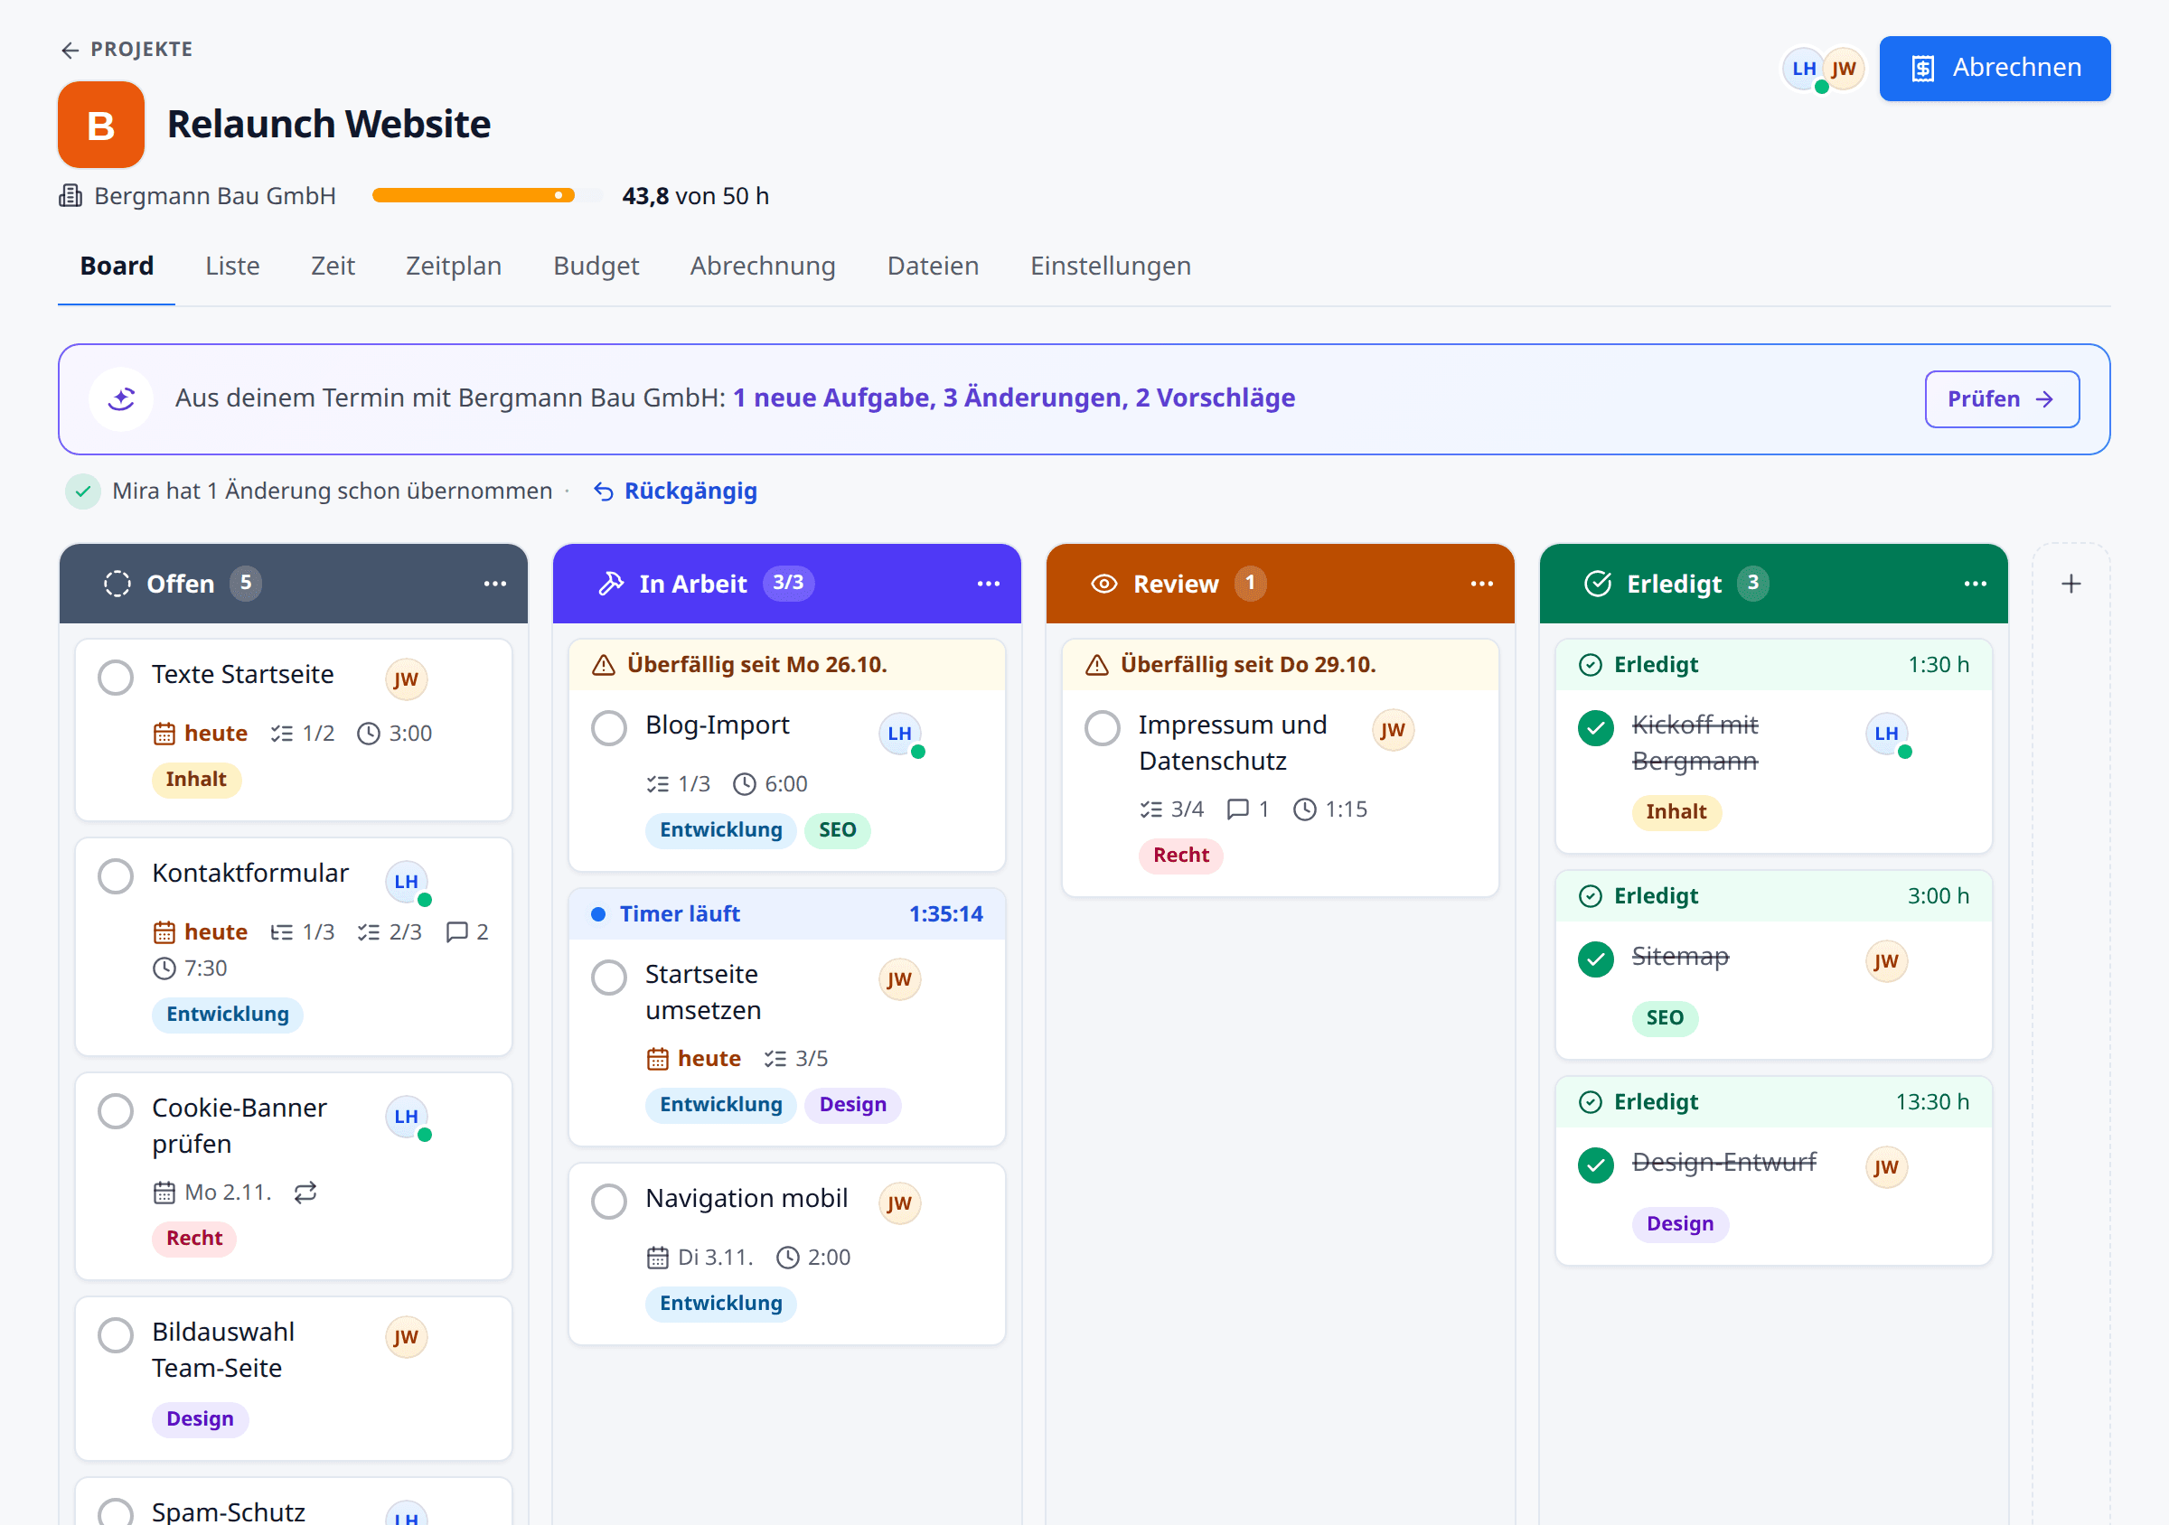
Task: Click the orange hours budget progress bar
Action: coord(487,195)
